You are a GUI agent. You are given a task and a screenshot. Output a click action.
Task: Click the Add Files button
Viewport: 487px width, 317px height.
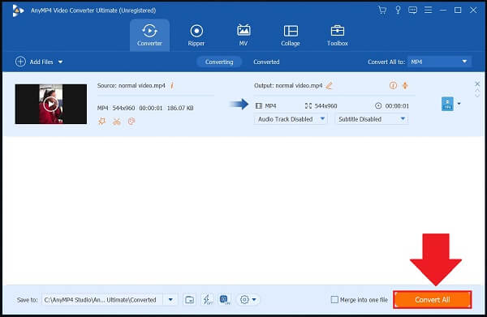click(x=34, y=62)
